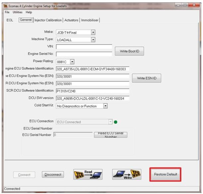The image size is (203, 194).
Task: Click the Cold Start Kit label
Action: click(x=44, y=105)
